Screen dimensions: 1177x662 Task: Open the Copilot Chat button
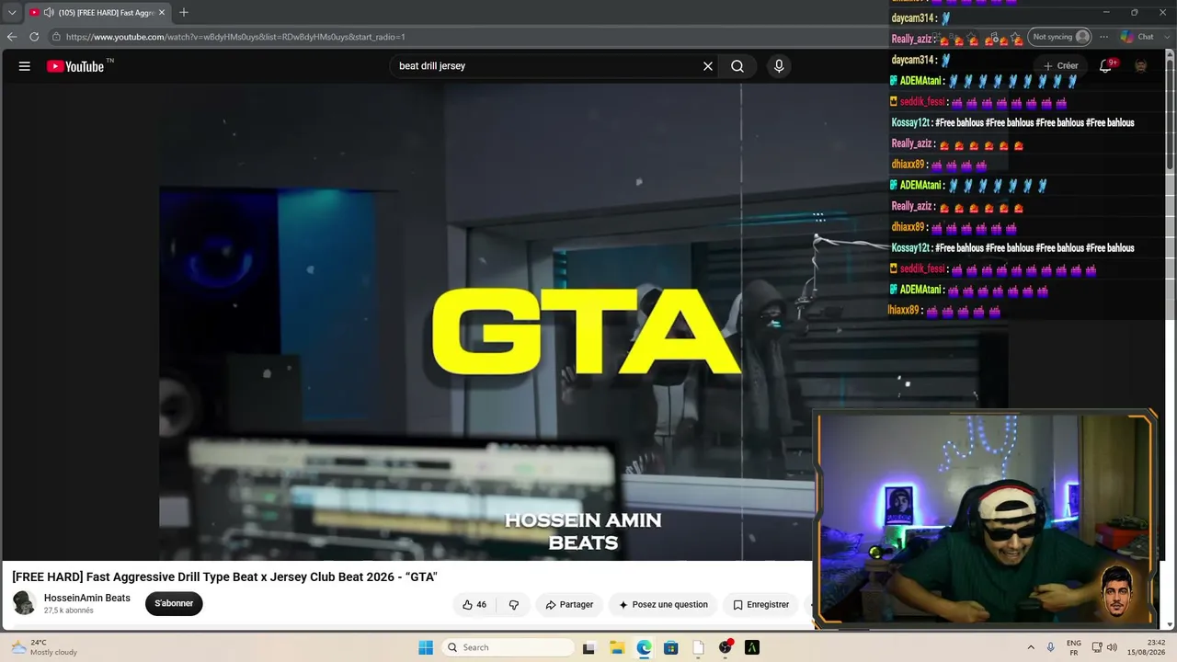1137,37
